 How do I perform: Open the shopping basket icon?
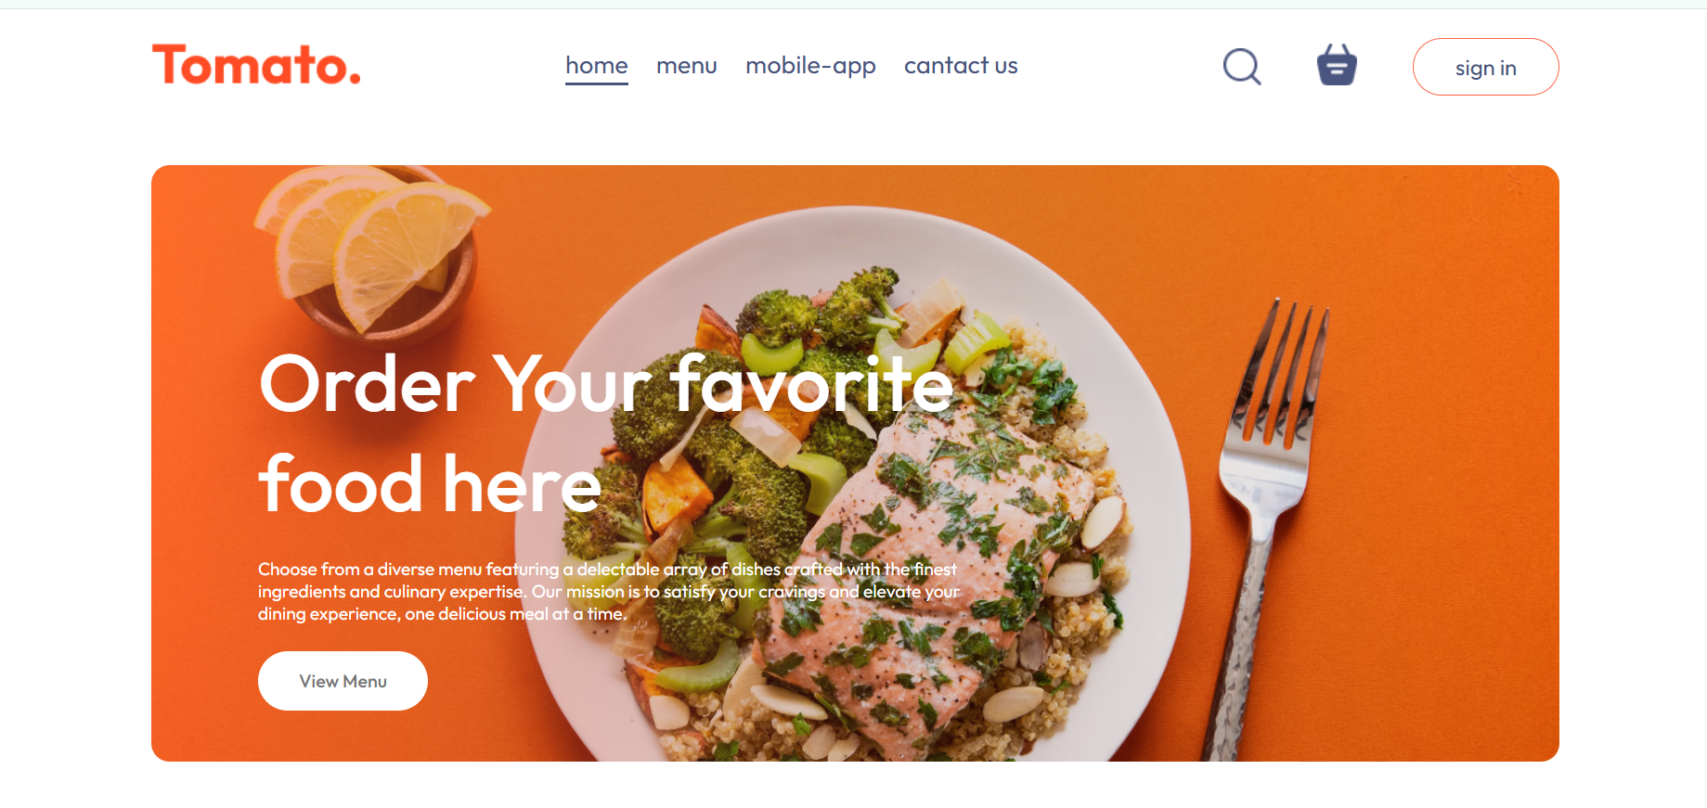pyautogui.click(x=1337, y=65)
